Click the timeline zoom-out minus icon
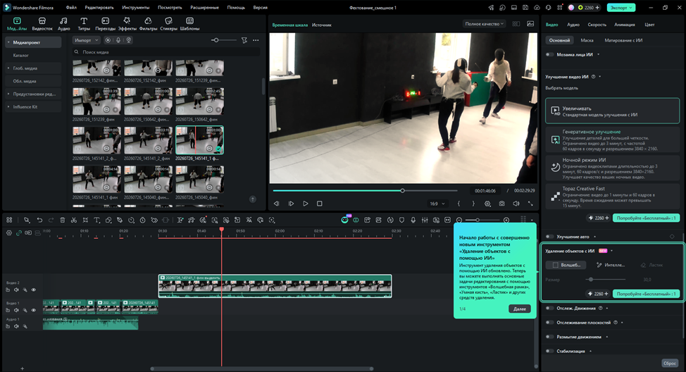This screenshot has height=372, width=686. pos(459,220)
